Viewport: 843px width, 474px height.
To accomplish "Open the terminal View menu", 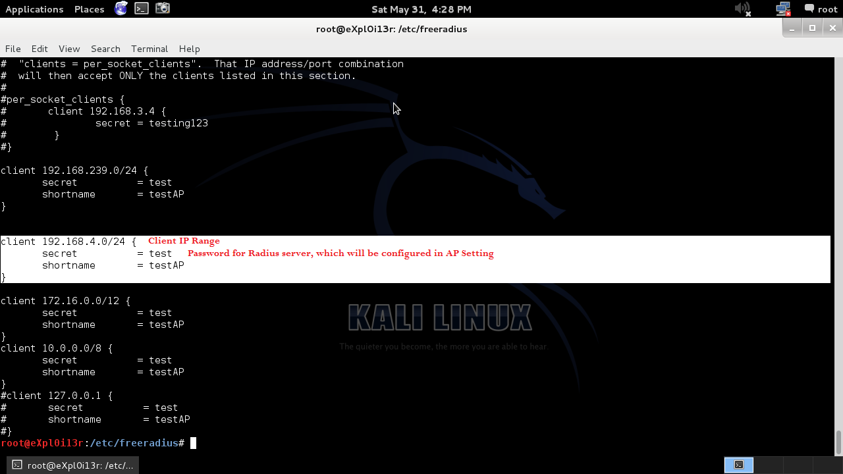I will (x=69, y=49).
